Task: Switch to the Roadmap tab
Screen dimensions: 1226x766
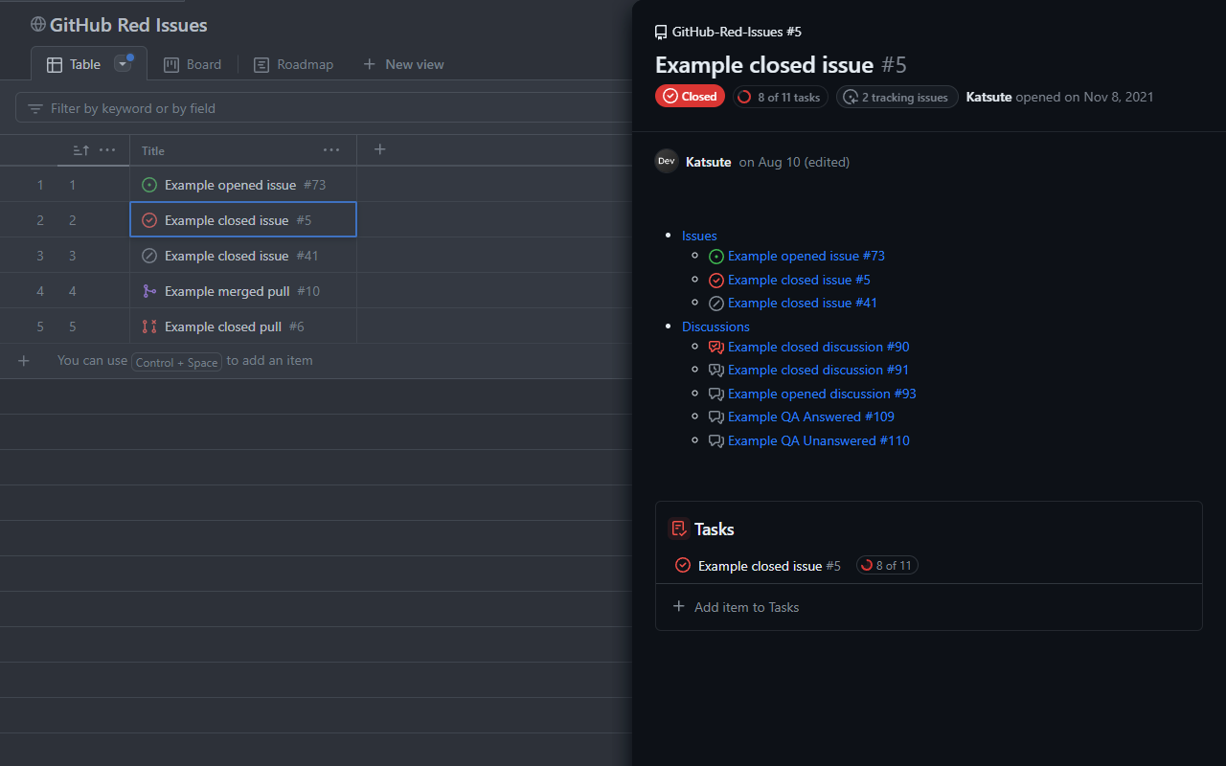Action: coord(293,64)
